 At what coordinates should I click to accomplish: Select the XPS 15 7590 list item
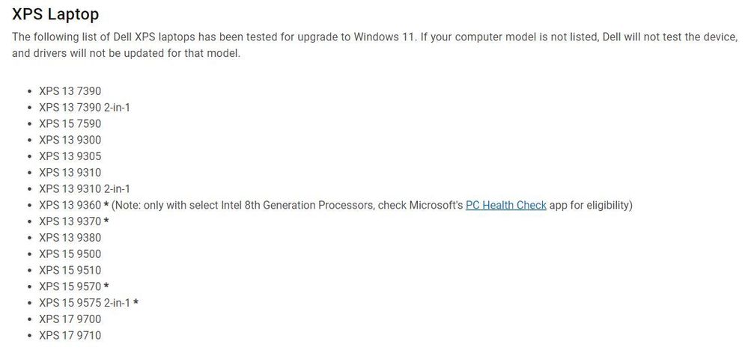(70, 124)
